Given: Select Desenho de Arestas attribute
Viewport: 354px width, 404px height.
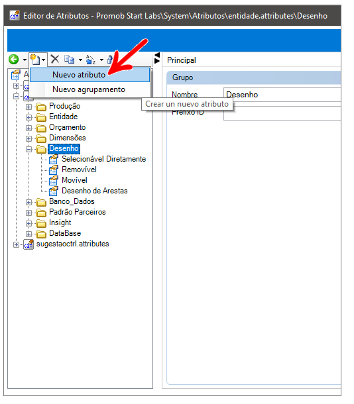Looking at the screenshot, I should click(95, 191).
